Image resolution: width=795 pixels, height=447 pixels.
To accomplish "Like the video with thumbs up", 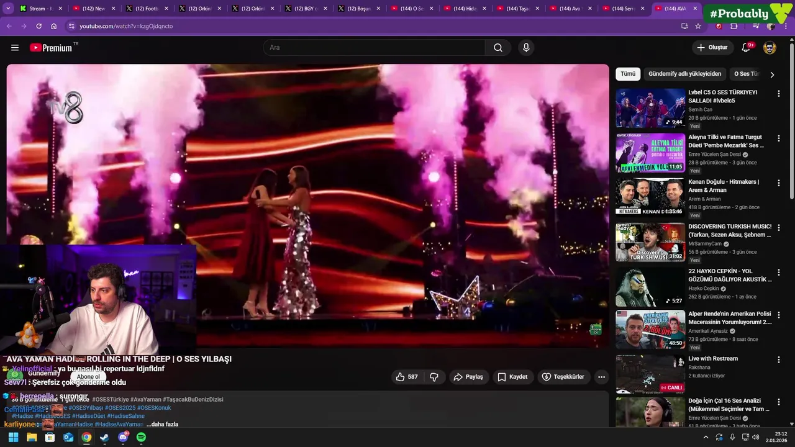I will (x=407, y=377).
